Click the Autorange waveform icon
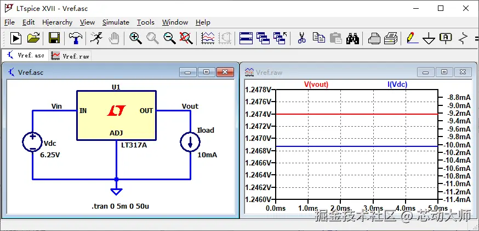This screenshot has width=479, height=231. pos(208,38)
